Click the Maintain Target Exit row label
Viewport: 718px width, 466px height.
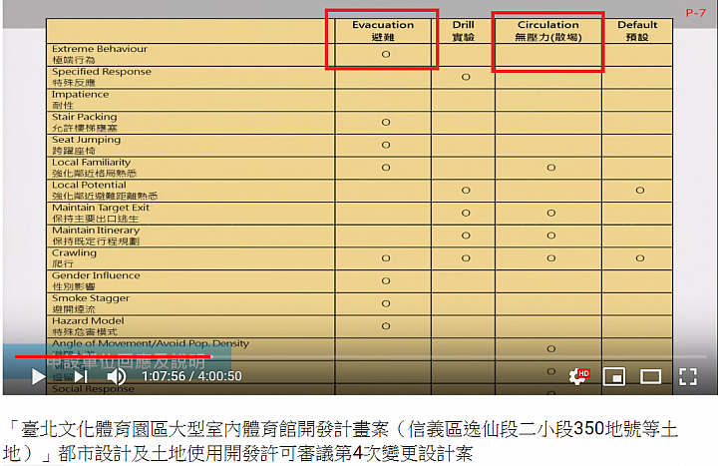101,214
